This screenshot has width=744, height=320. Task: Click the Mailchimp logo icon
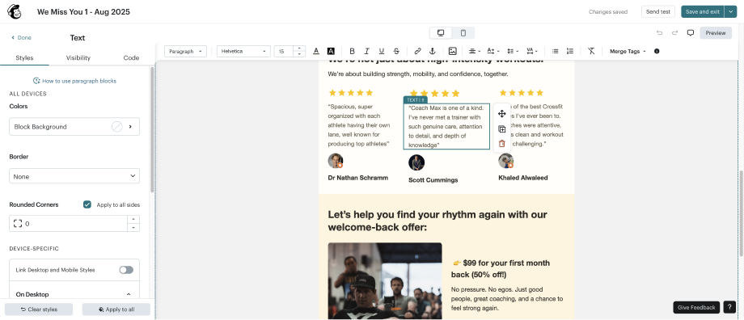tap(15, 12)
